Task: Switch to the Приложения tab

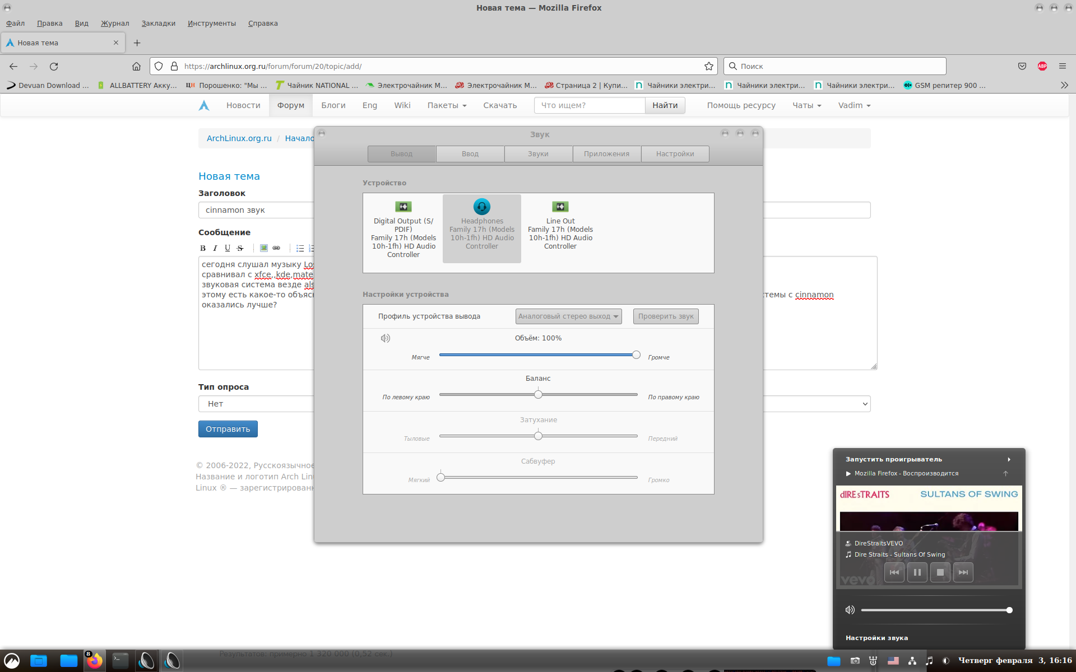Action: click(606, 154)
